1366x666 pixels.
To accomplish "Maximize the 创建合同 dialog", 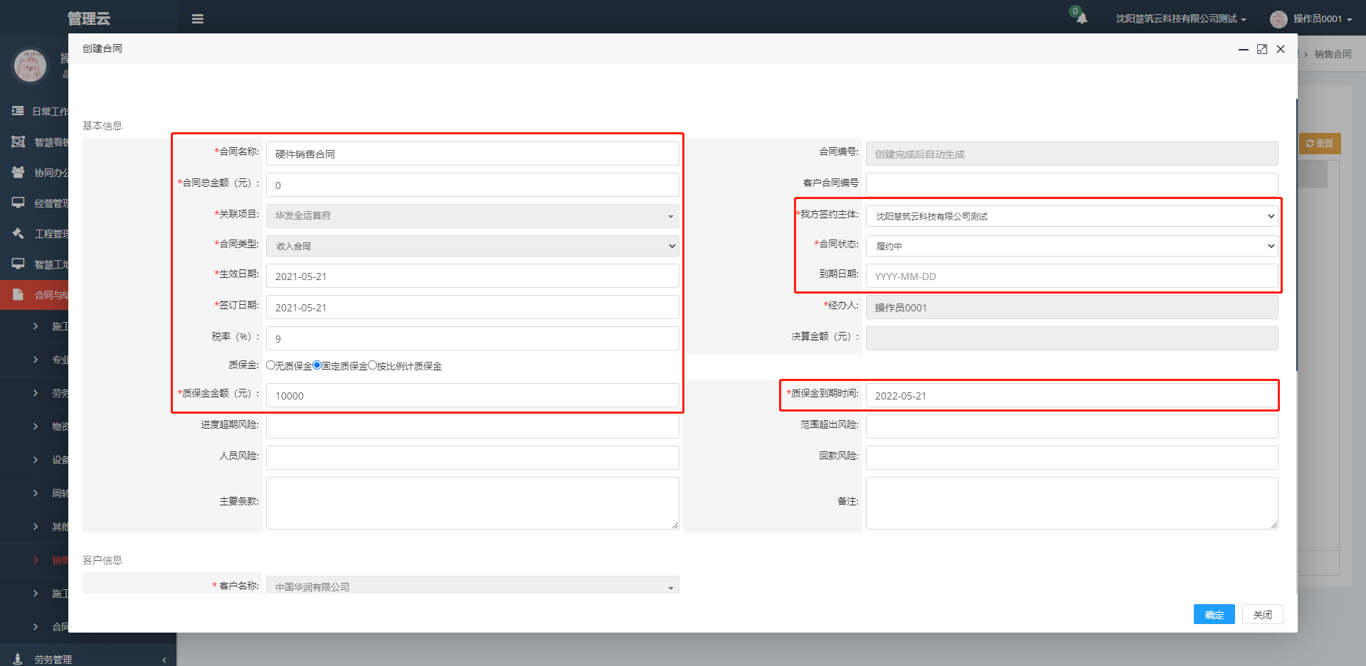I will [x=1262, y=49].
